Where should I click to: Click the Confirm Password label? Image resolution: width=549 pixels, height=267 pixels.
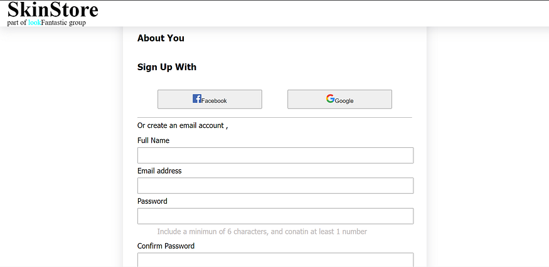pos(166,246)
